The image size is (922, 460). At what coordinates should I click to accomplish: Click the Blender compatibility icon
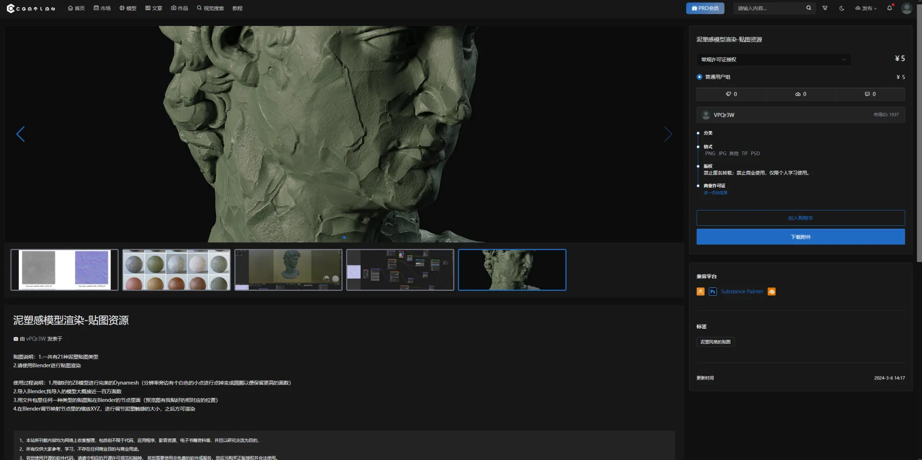click(x=772, y=292)
